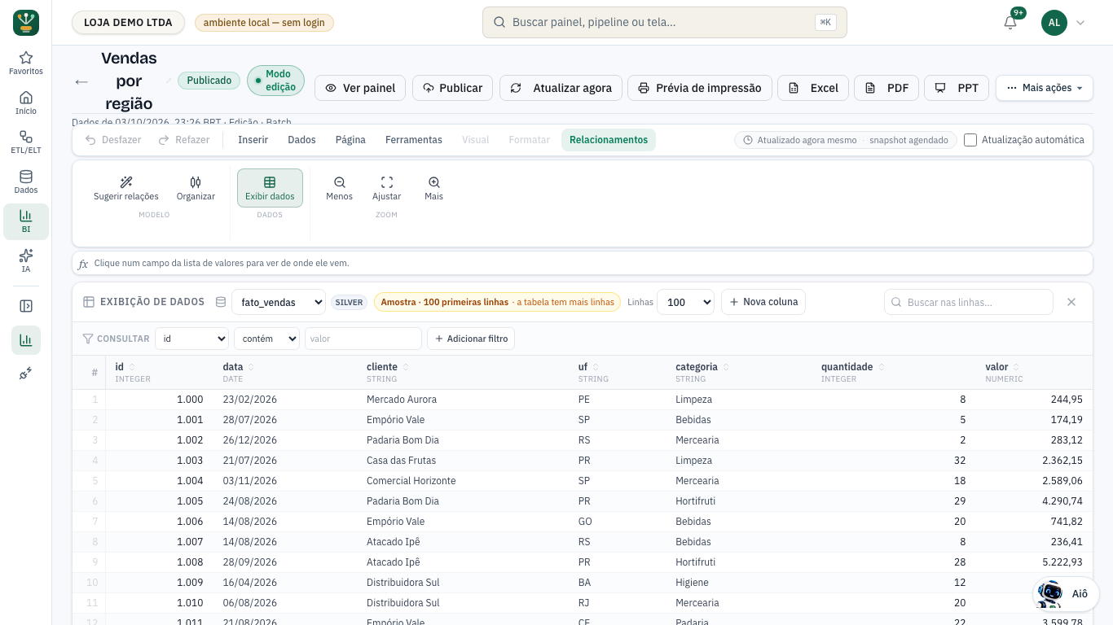
Task: Expand the Linhas 100 dropdown
Action: (x=685, y=302)
